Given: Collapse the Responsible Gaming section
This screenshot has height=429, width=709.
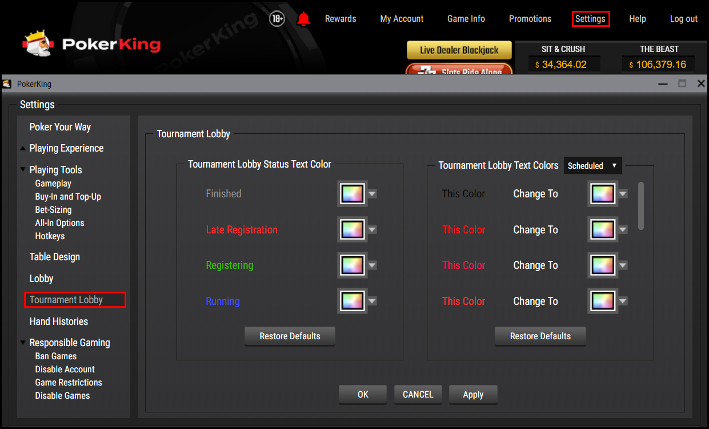Looking at the screenshot, I should click(x=23, y=342).
